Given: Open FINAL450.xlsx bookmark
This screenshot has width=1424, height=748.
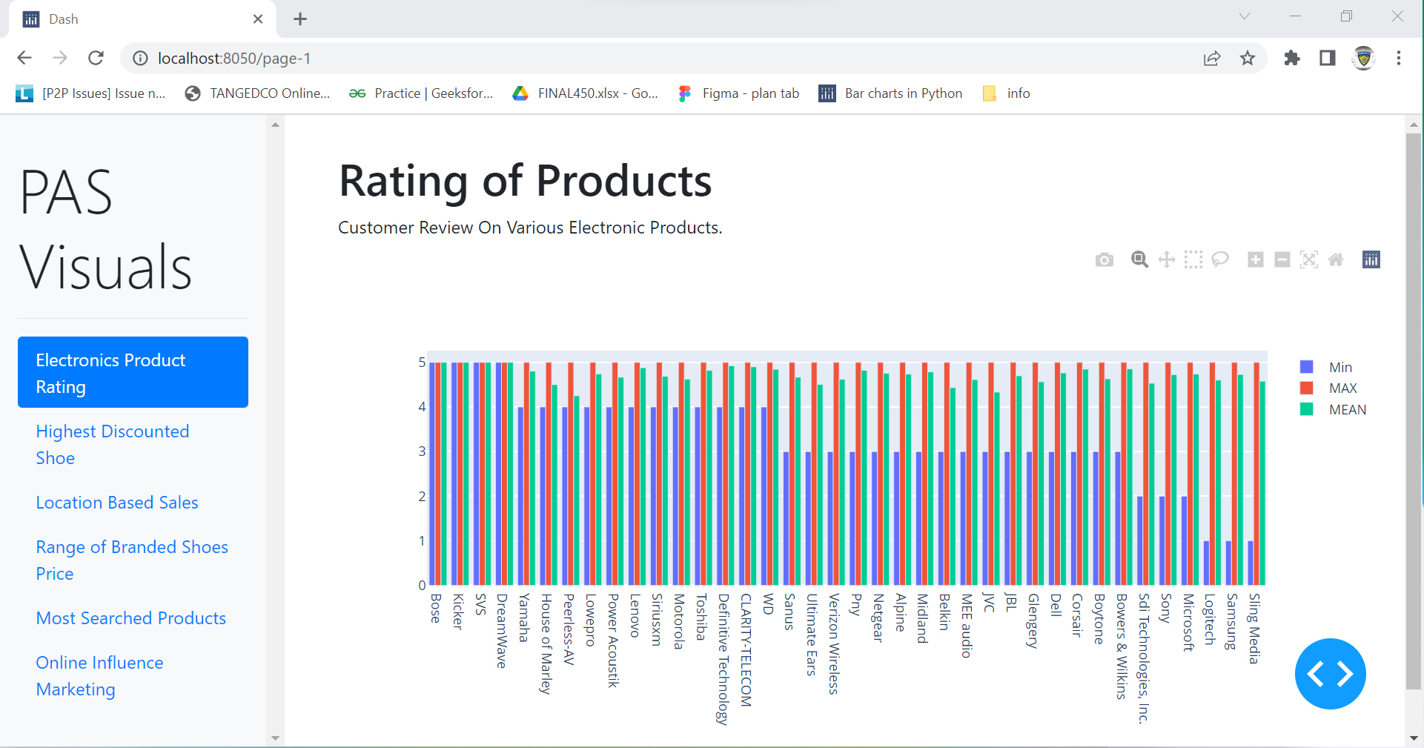Looking at the screenshot, I should pyautogui.click(x=586, y=93).
